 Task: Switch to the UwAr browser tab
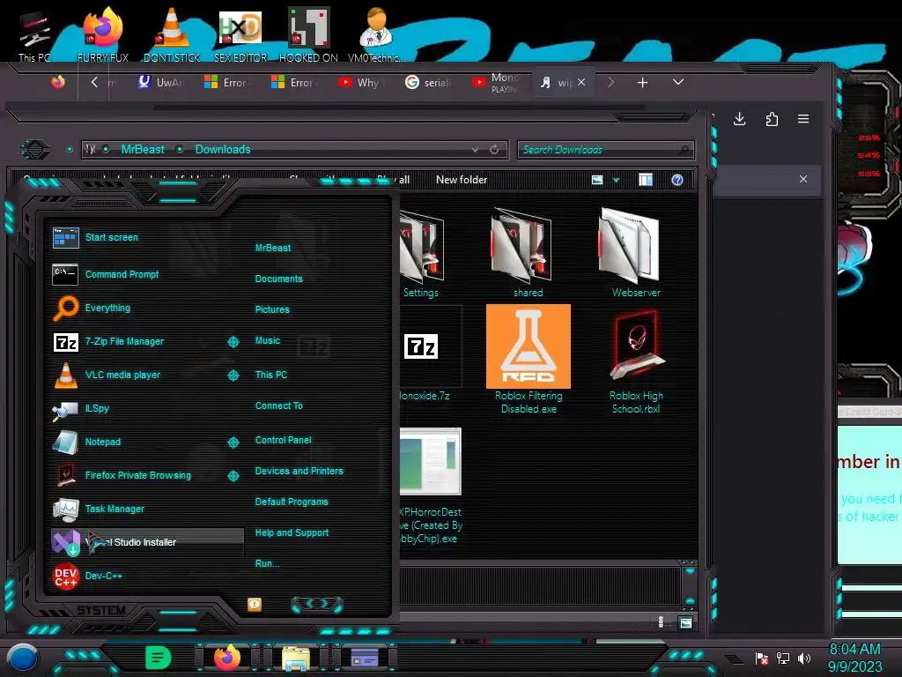(161, 82)
